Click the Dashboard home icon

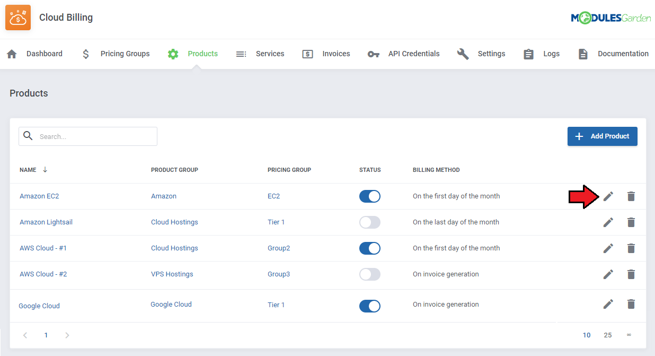pyautogui.click(x=12, y=54)
